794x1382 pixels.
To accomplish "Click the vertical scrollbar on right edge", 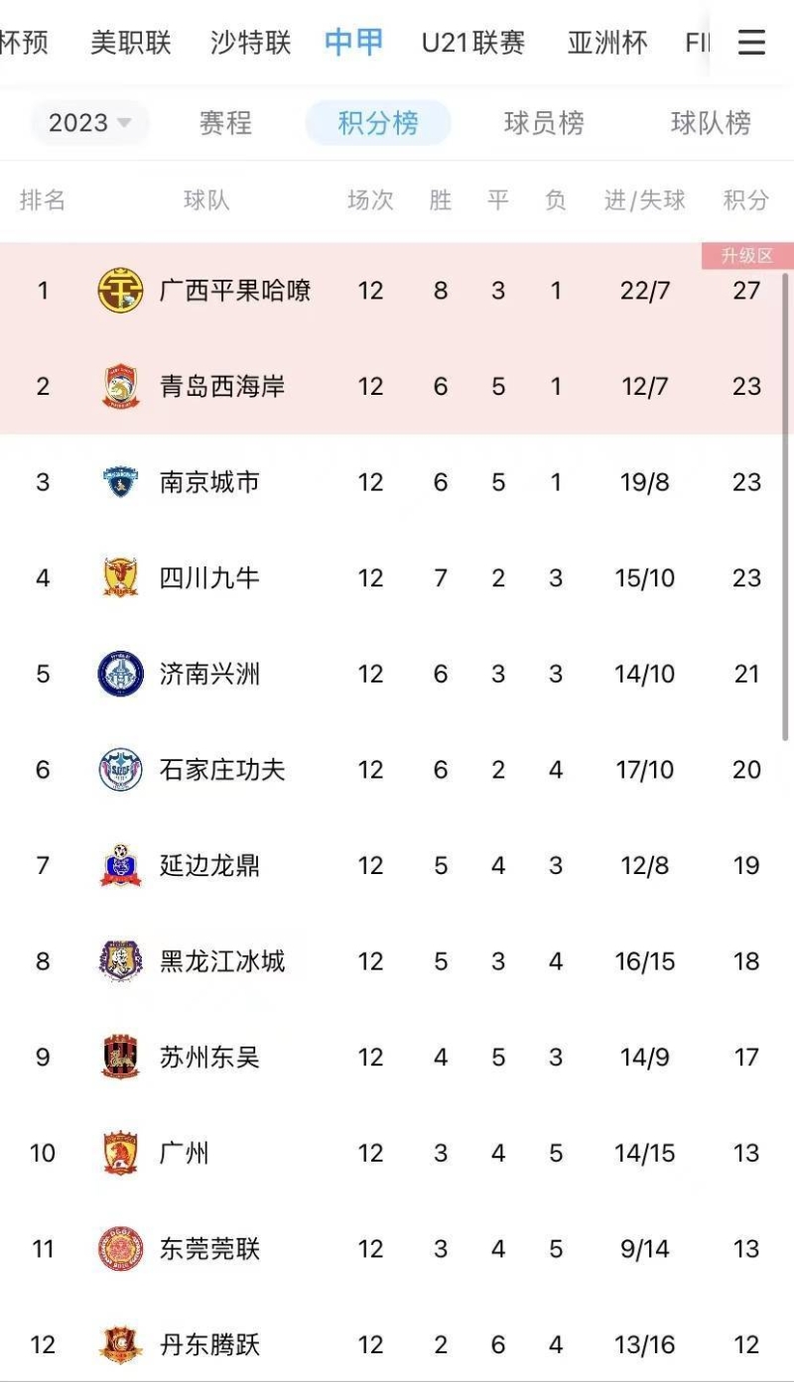I will (785, 496).
